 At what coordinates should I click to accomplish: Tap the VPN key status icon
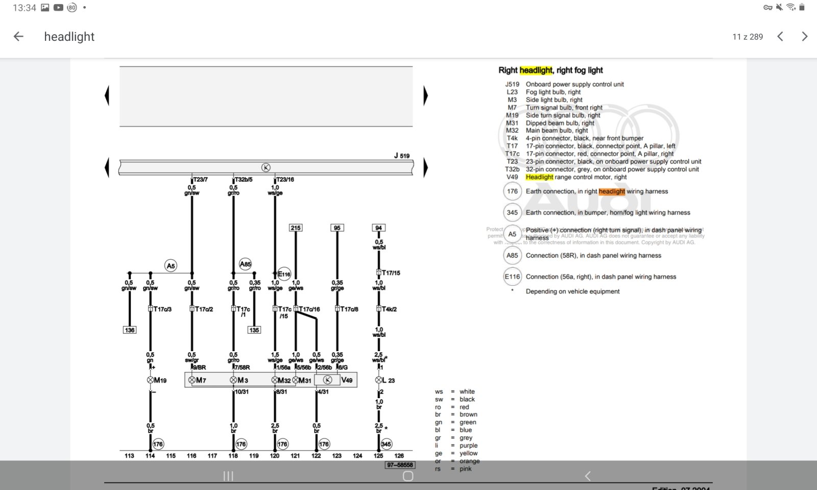tap(768, 7)
